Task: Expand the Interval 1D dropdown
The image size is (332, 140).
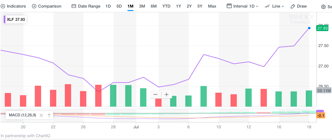Action: [x=243, y=6]
